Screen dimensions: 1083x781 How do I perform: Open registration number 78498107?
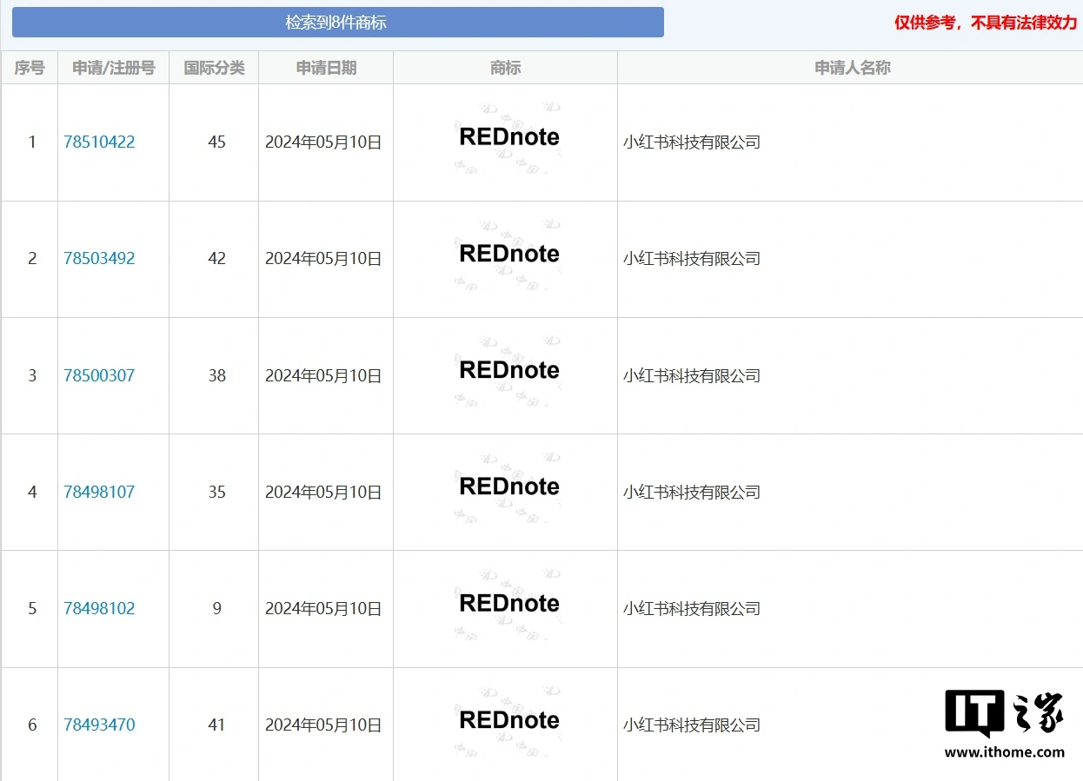click(99, 492)
